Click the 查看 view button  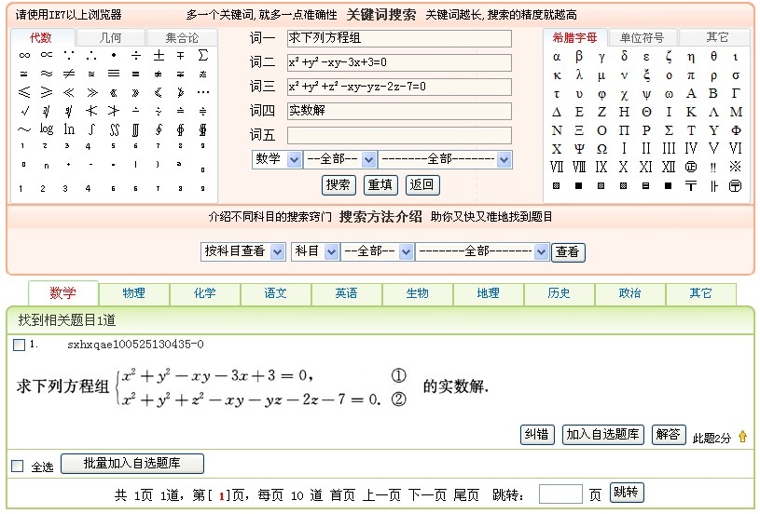[x=568, y=252]
